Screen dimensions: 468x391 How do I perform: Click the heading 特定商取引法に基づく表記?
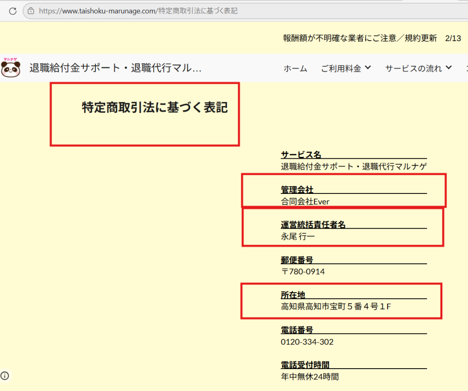(155, 107)
